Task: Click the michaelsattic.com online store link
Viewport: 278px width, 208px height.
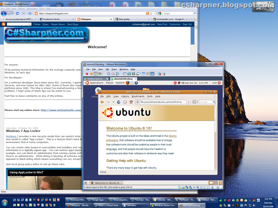Action: 61,110
